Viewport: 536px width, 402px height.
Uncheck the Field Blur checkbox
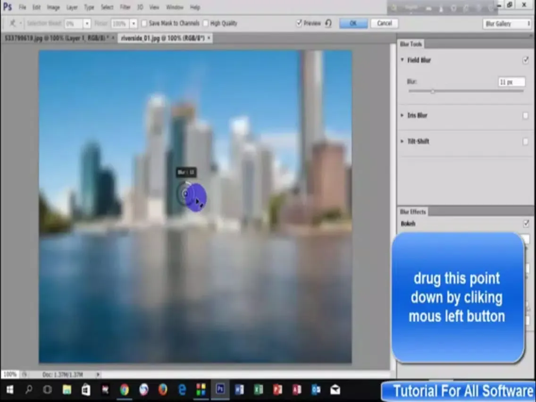pos(526,60)
